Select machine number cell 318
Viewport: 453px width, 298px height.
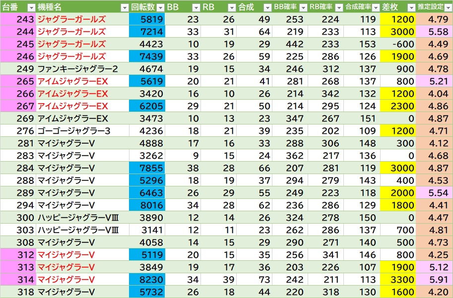[x=18, y=292]
